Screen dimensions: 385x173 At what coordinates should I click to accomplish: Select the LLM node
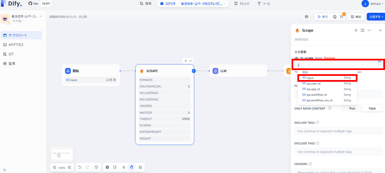click(x=239, y=71)
